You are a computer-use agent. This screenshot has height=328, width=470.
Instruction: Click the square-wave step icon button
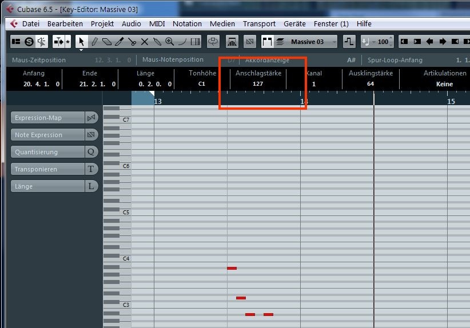[x=349, y=42]
